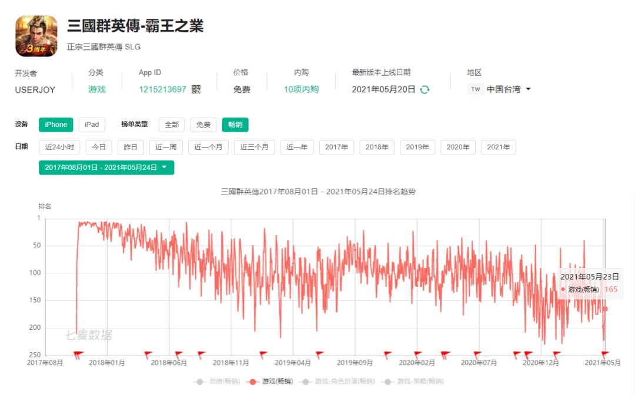Click the 游戏 category link
Viewport: 635px width, 395px height.
pos(97,89)
